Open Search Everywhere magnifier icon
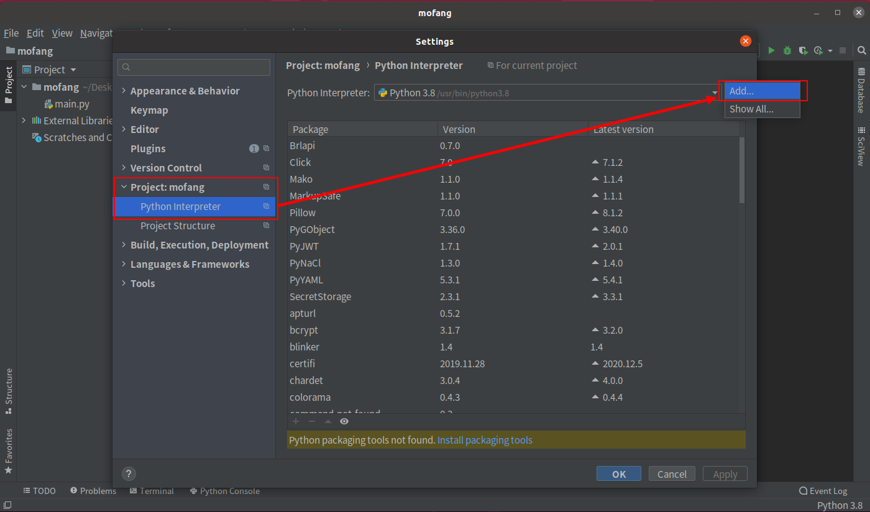This screenshot has height=512, width=870. coord(862,50)
